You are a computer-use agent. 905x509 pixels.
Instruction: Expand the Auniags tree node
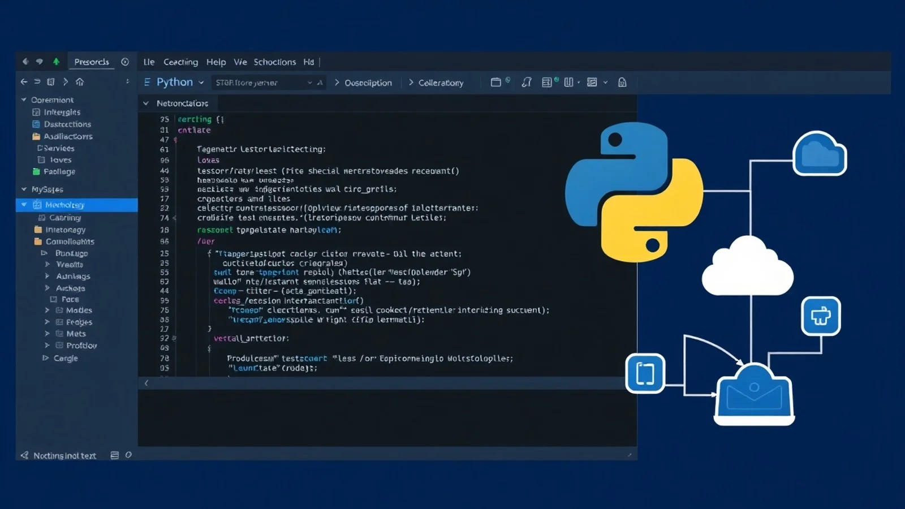pos(47,276)
